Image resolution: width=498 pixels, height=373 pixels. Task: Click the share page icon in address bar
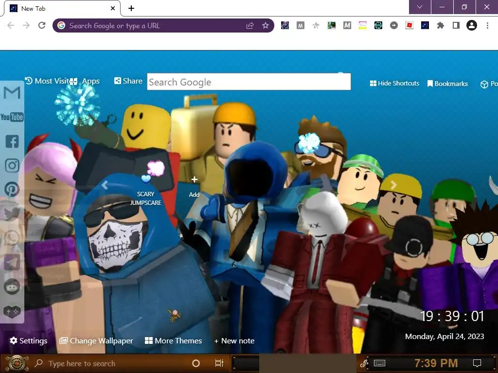pos(250,26)
